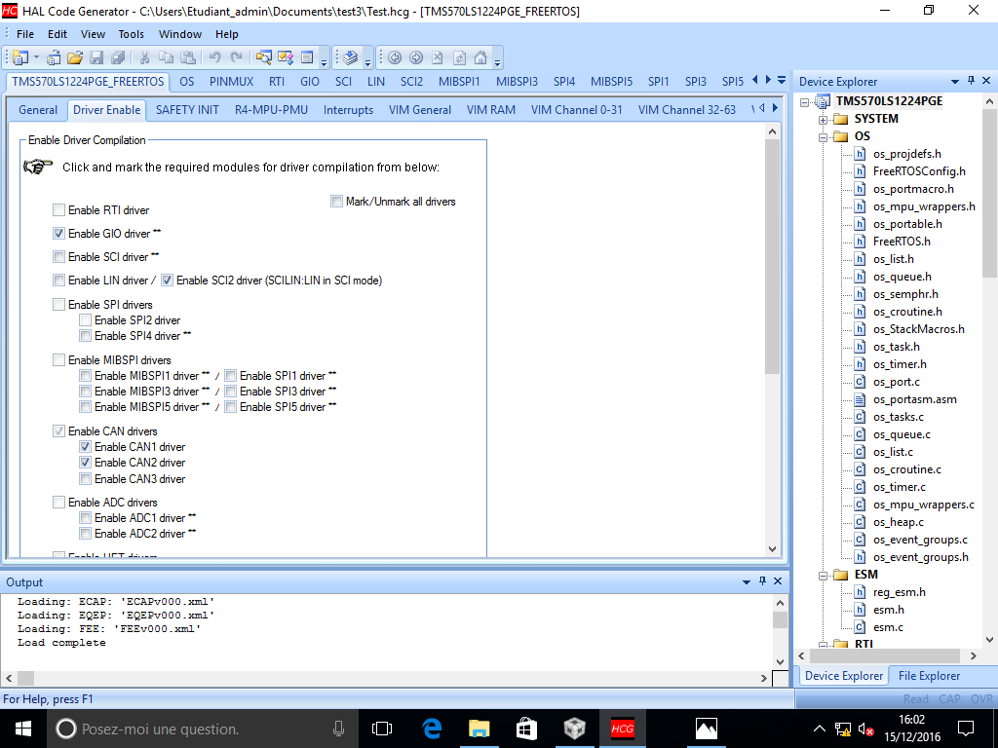This screenshot has width=998, height=748.
Task: Open module tabs list dropdown arrow
Action: (x=782, y=80)
